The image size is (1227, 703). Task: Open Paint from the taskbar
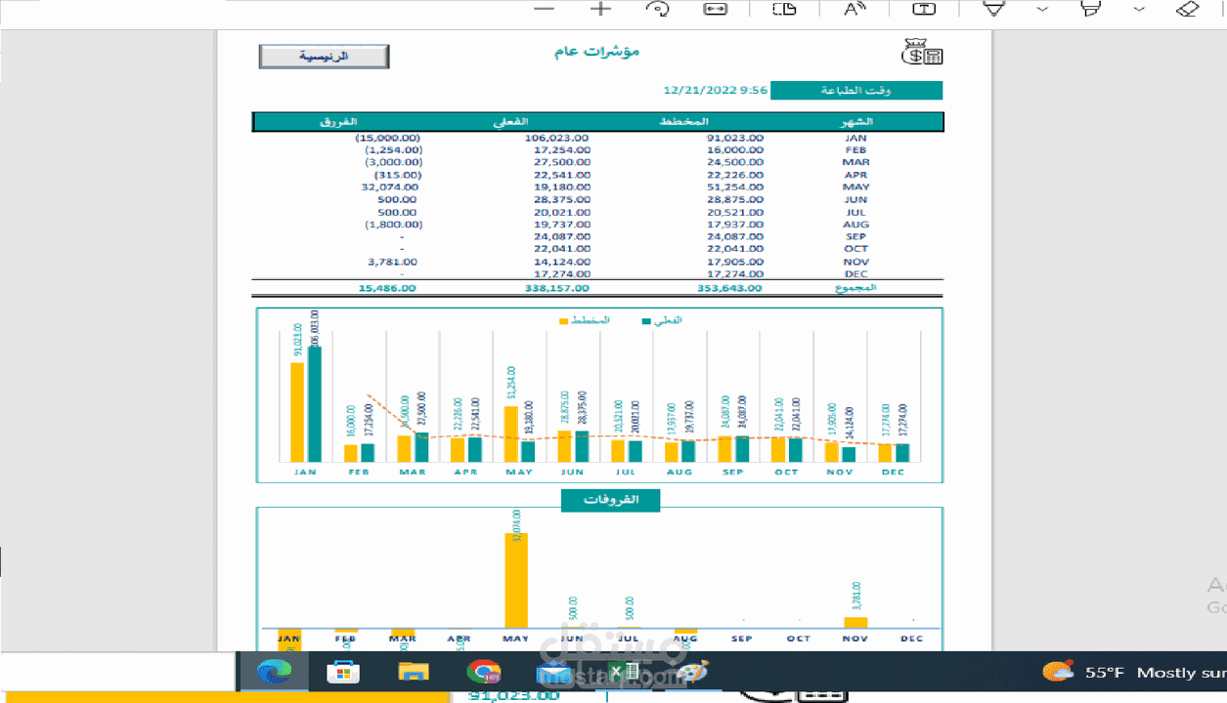(692, 672)
